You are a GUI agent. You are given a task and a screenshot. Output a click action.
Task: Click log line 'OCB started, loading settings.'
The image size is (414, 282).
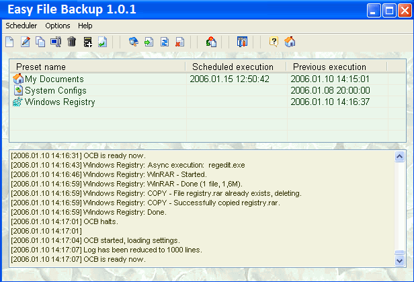95,240
